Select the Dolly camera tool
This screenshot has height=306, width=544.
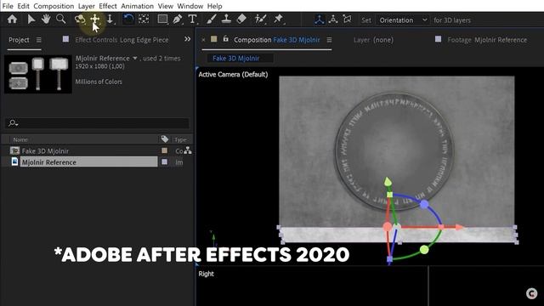110,19
